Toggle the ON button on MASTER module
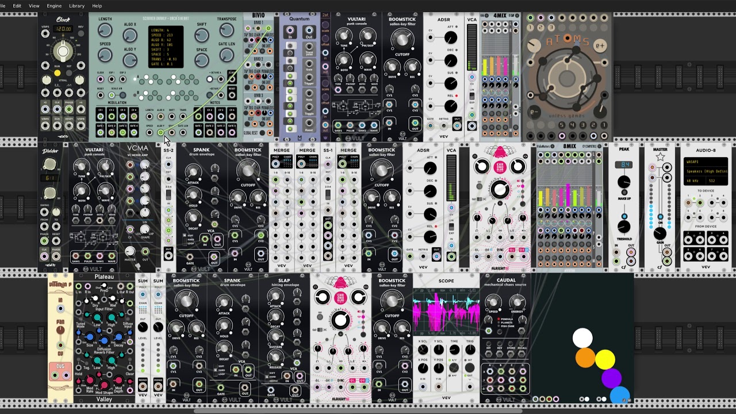736x414 pixels. coord(661,216)
